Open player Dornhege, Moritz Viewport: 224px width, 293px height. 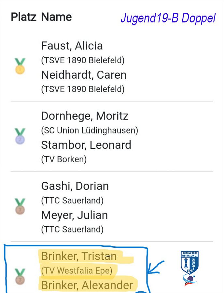click(x=85, y=116)
